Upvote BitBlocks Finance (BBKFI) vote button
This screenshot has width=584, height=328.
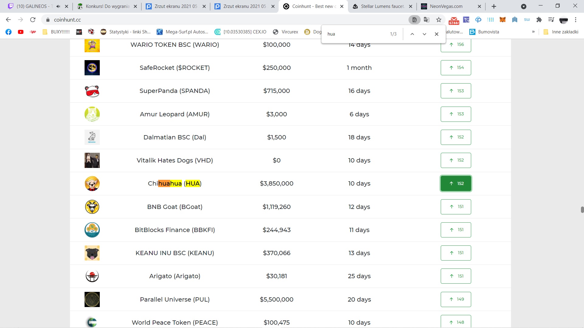[456, 230]
